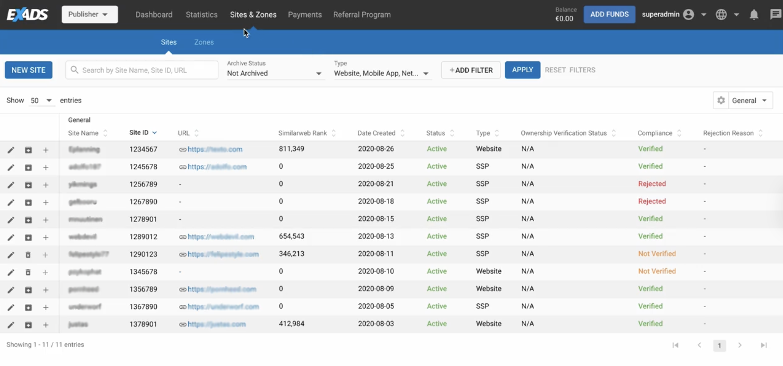Click Not Verified status of site 1290123
Image resolution: width=783 pixels, height=366 pixels.
[657, 253]
